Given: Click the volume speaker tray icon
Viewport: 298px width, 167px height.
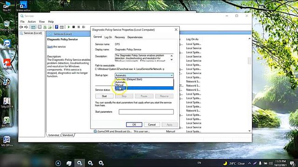Looking at the screenshot, I should 271,163.
